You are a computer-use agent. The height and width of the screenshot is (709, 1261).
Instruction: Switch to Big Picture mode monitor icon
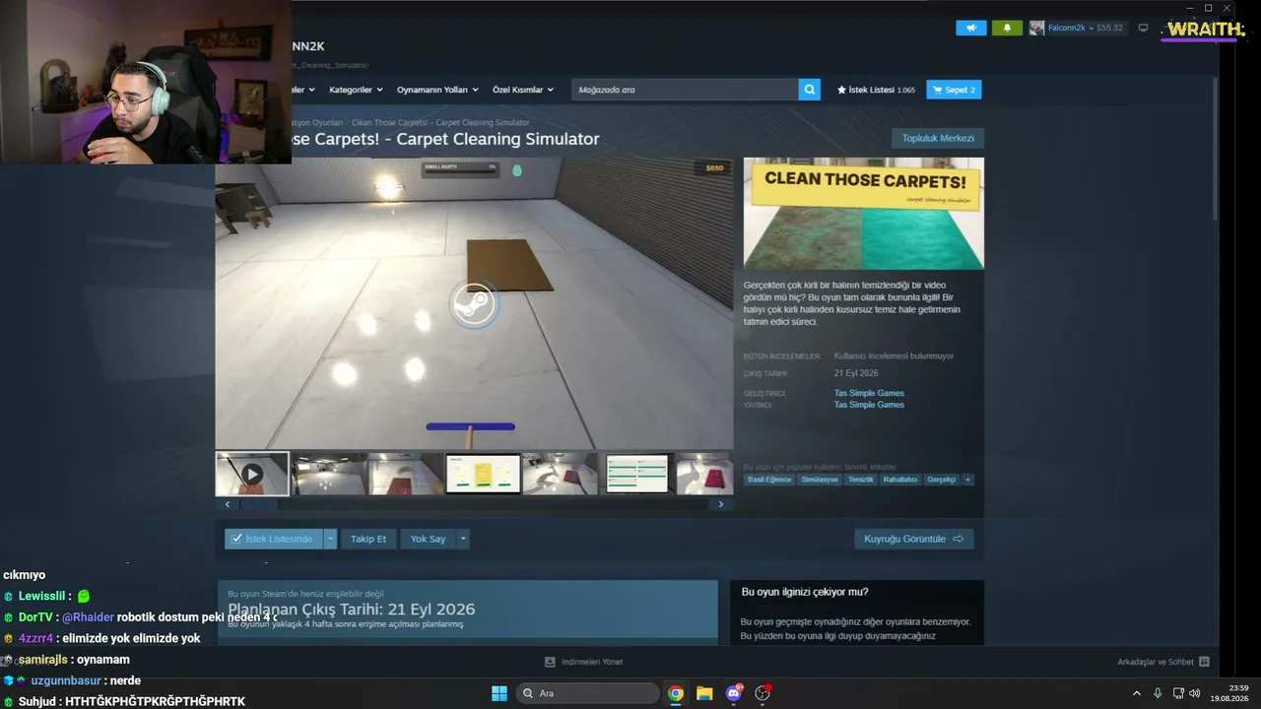pos(1143,28)
